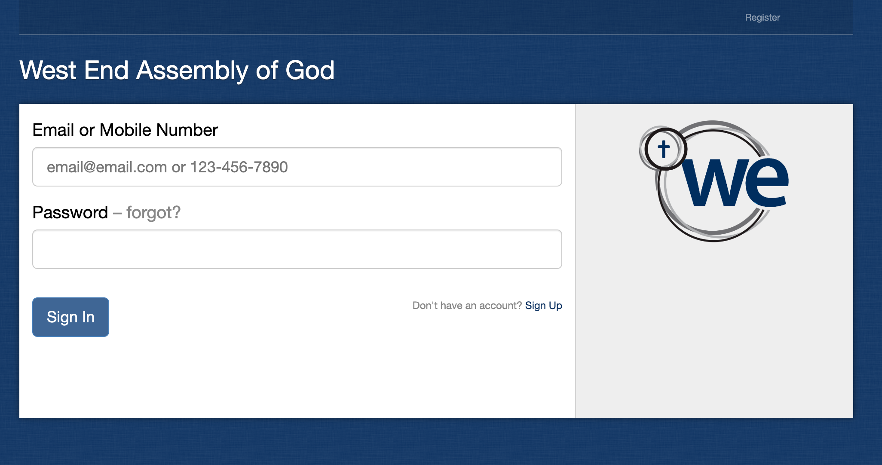The width and height of the screenshot is (882, 465).
Task: Click the Password label text
Action: pos(70,212)
